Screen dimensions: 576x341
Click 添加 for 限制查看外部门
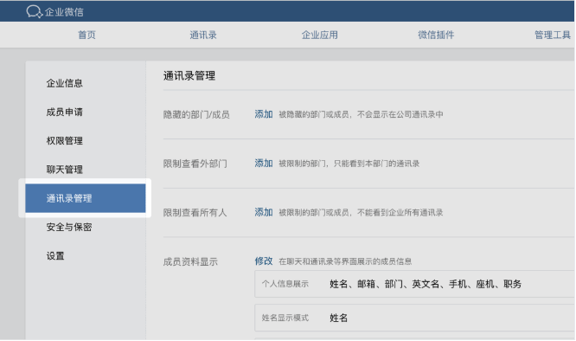[264, 164]
